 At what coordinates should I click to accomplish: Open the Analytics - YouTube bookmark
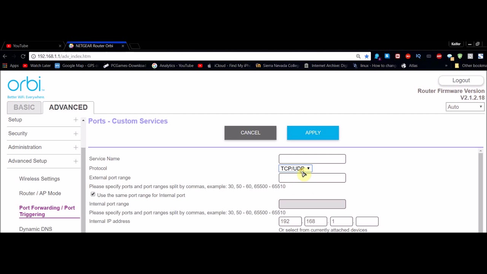(x=173, y=65)
